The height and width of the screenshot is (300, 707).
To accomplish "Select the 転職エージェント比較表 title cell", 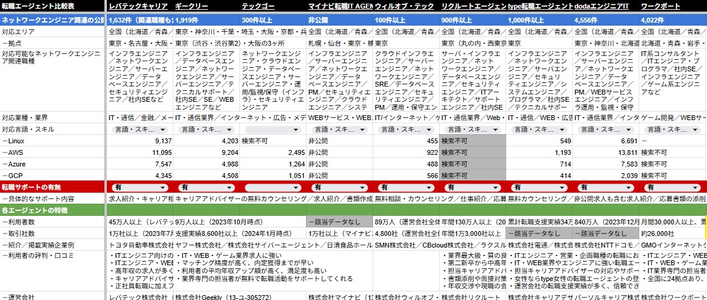I will tap(52, 6).
